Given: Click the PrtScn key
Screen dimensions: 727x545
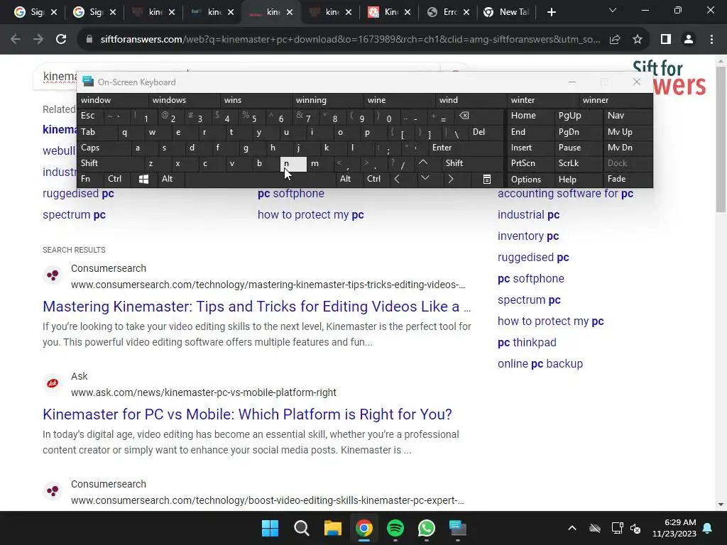Looking at the screenshot, I should [x=531, y=163].
